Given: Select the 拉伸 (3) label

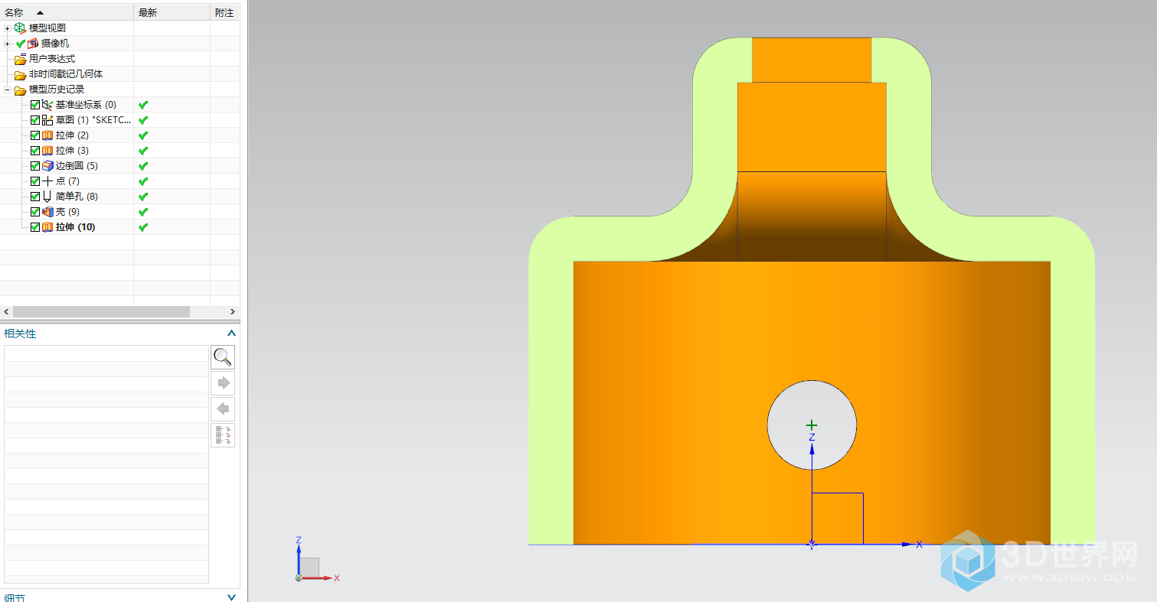Looking at the screenshot, I should [72, 151].
